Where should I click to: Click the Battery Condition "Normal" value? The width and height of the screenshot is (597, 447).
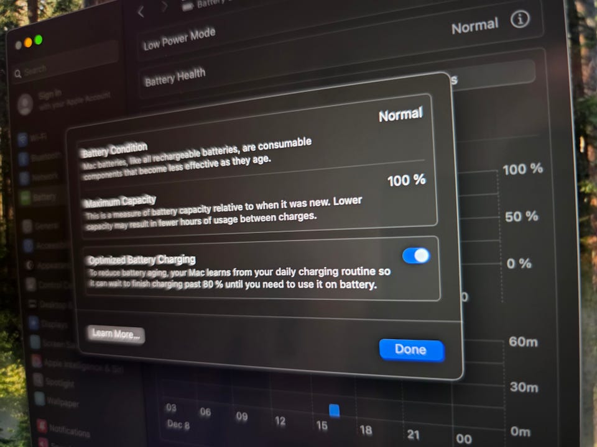point(400,114)
